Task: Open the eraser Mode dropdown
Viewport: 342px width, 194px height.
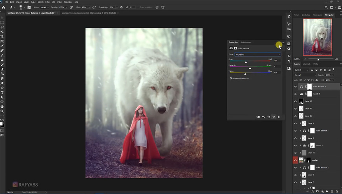Action: [45, 7]
